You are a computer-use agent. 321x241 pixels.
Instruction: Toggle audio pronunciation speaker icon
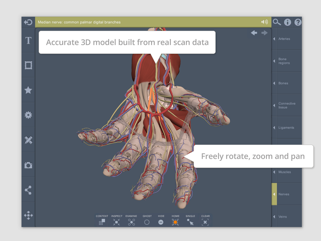point(264,22)
